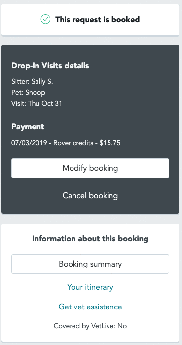
Task: Click the Information about this booking heading
Action: pyautogui.click(x=90, y=239)
